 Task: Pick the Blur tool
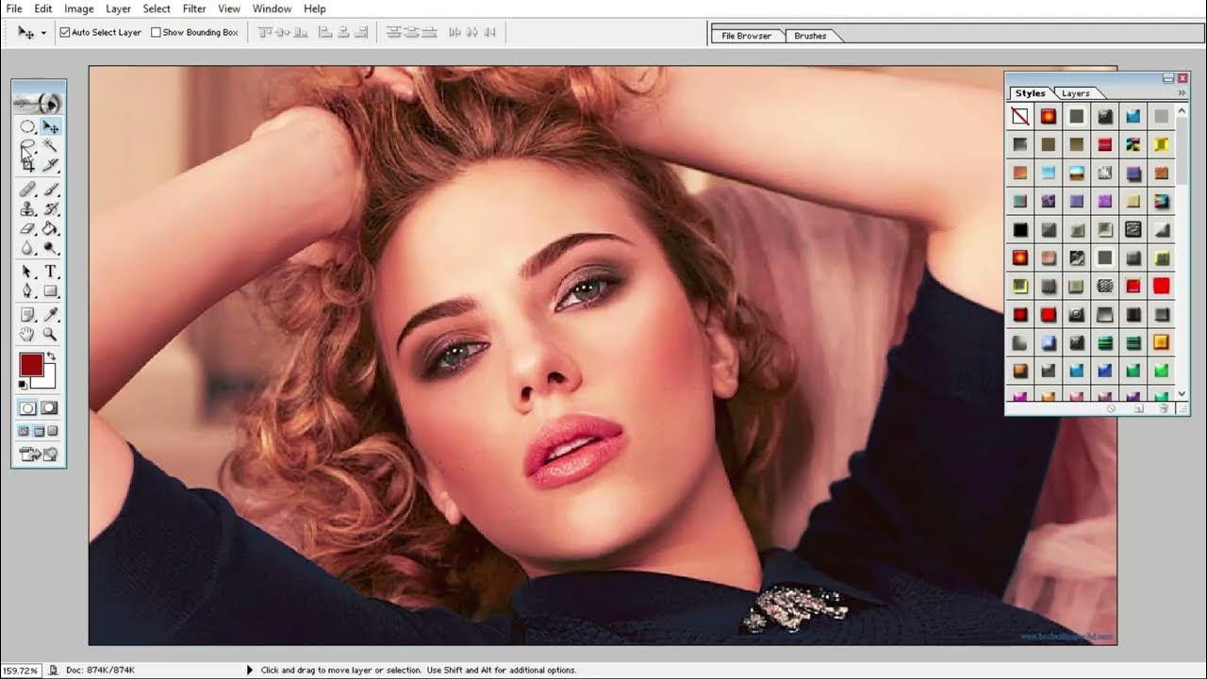[27, 248]
